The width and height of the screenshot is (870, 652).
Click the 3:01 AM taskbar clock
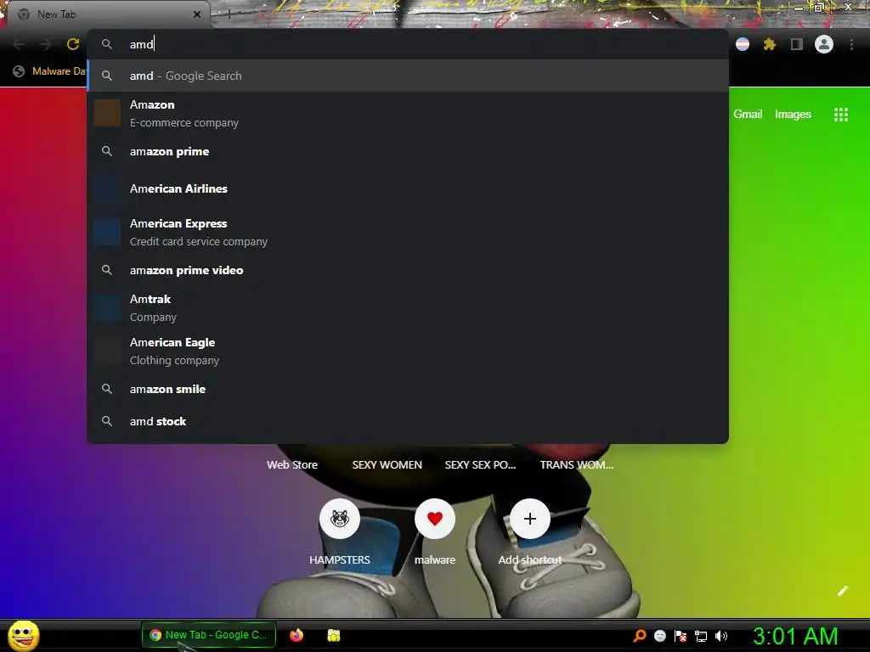(794, 636)
